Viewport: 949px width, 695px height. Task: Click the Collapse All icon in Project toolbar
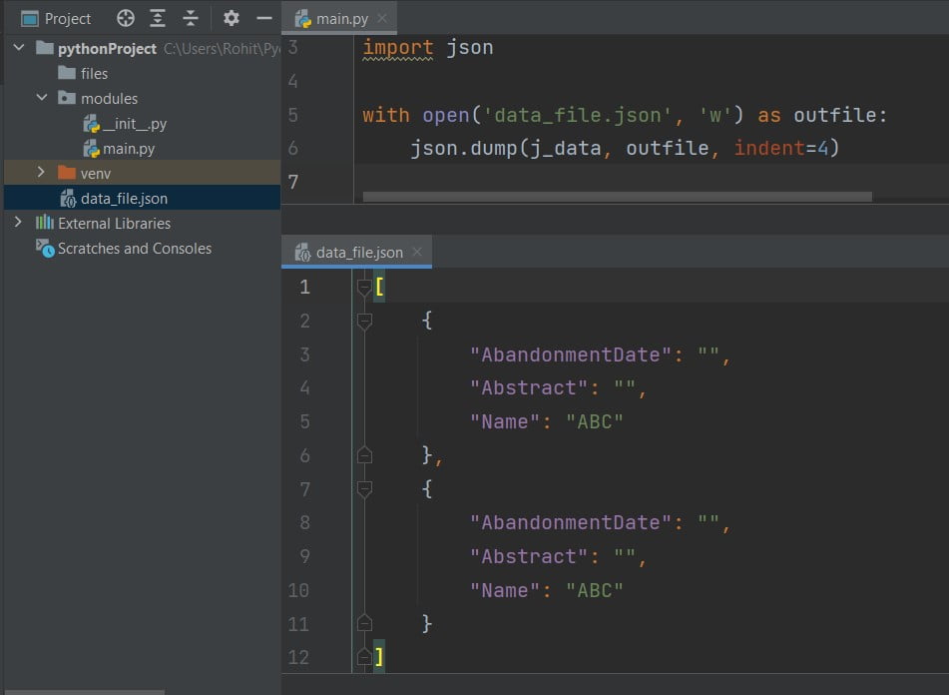pyautogui.click(x=190, y=18)
